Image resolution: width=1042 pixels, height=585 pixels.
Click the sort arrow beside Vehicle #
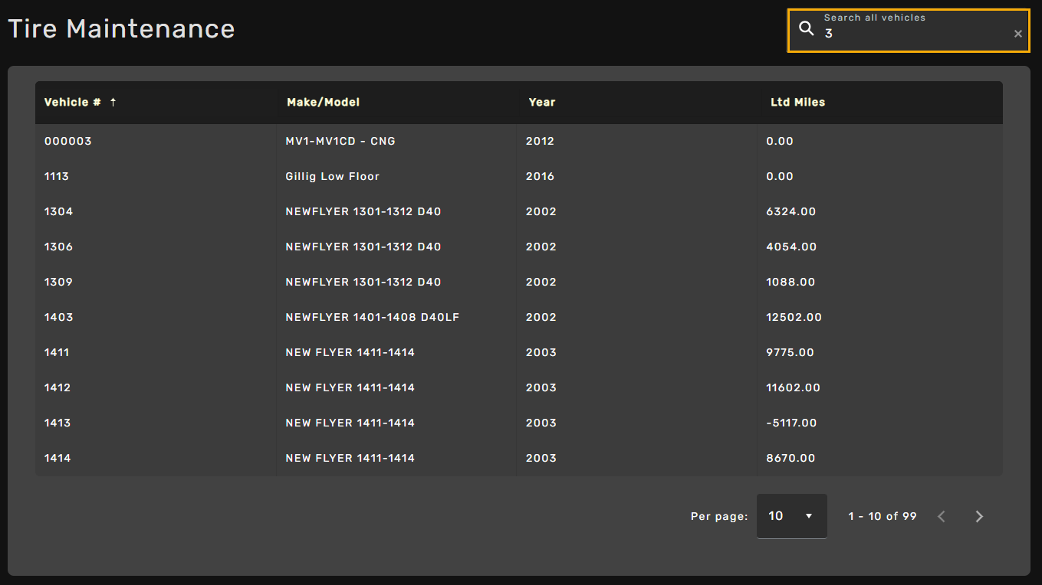(x=113, y=103)
